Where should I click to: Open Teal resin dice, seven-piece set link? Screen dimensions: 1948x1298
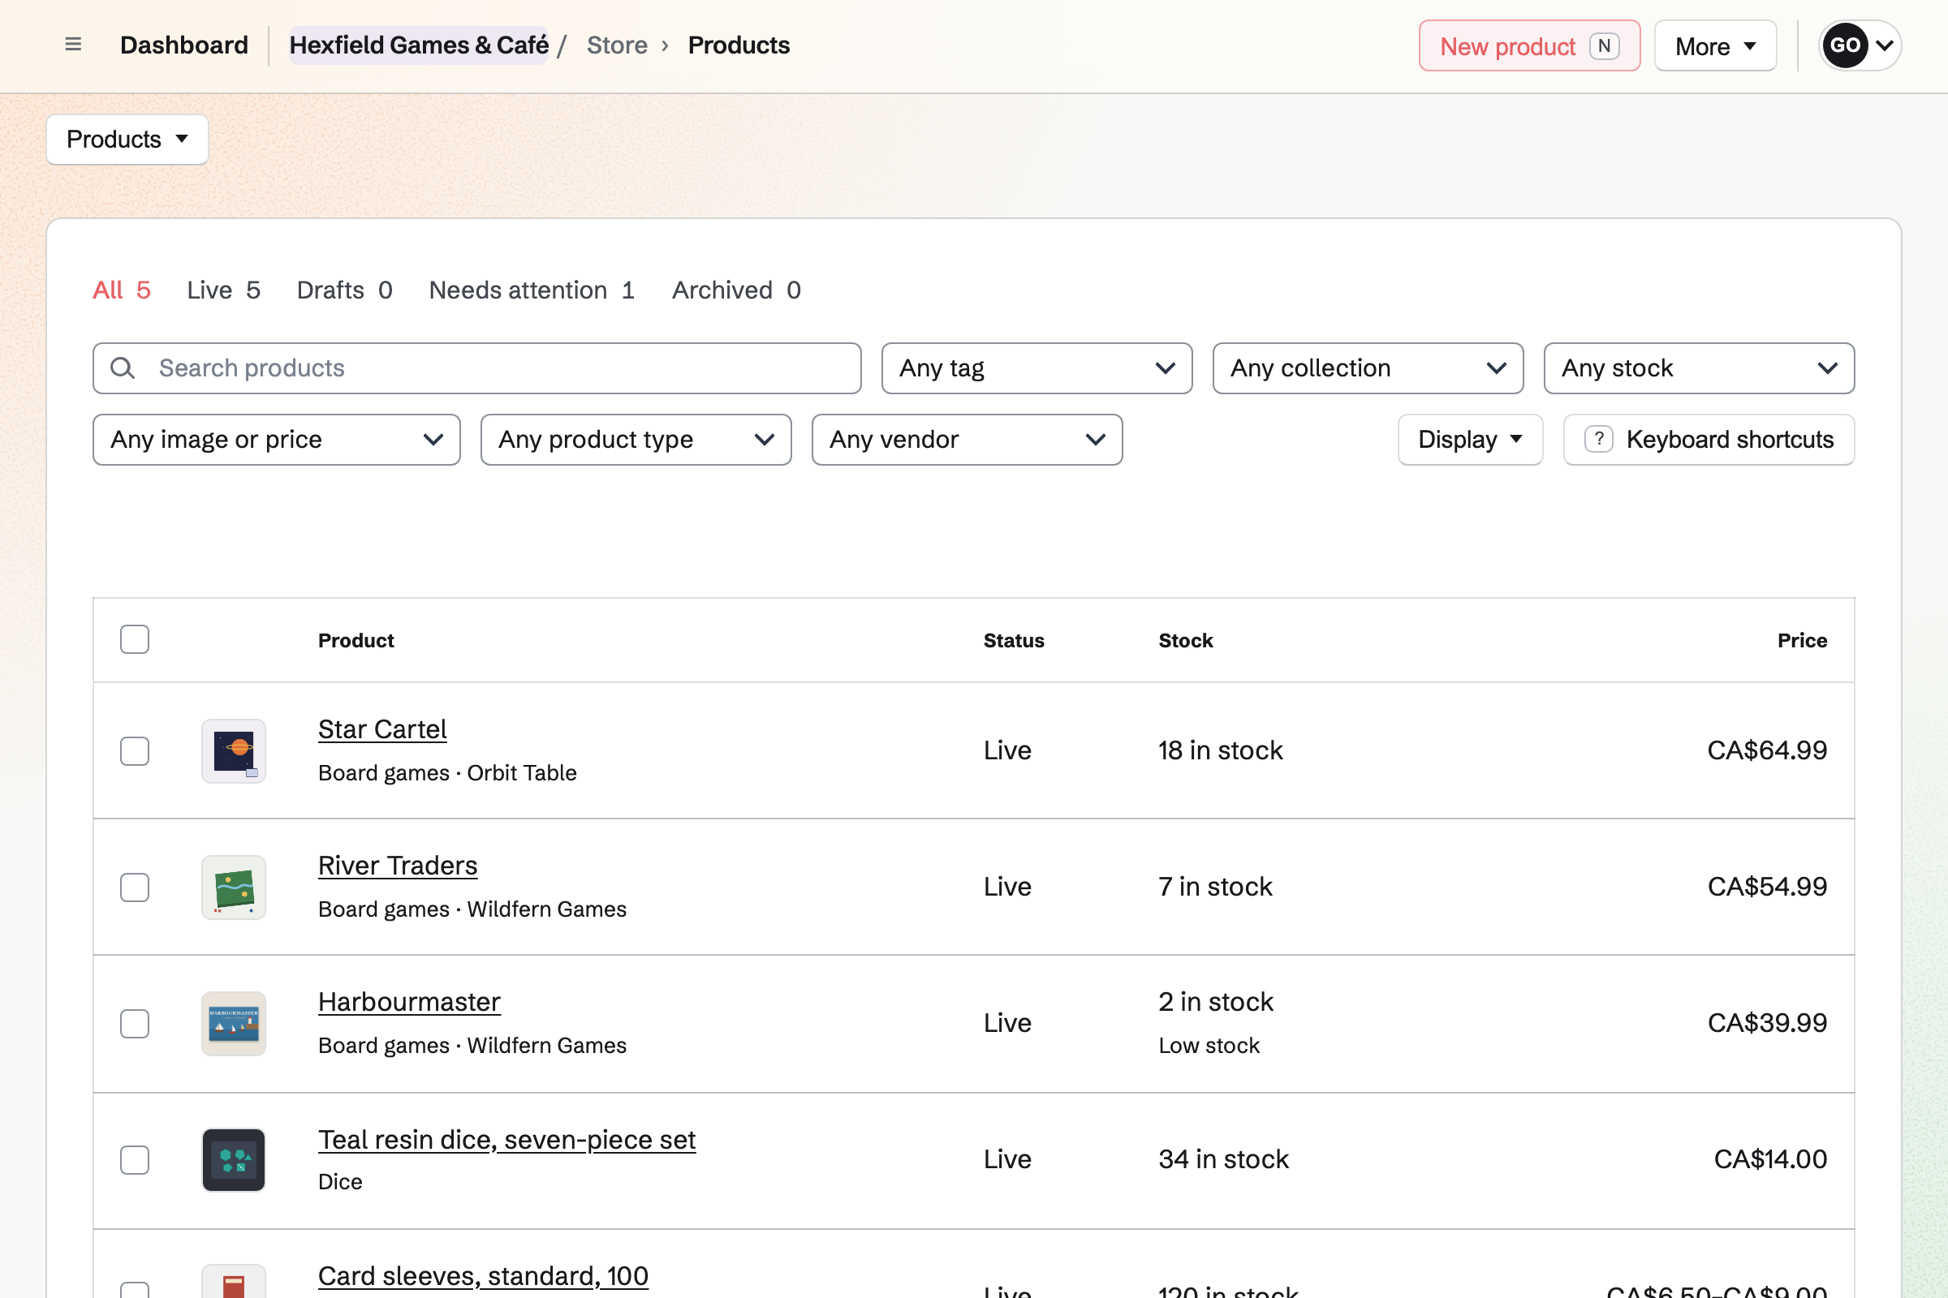[x=506, y=1140]
